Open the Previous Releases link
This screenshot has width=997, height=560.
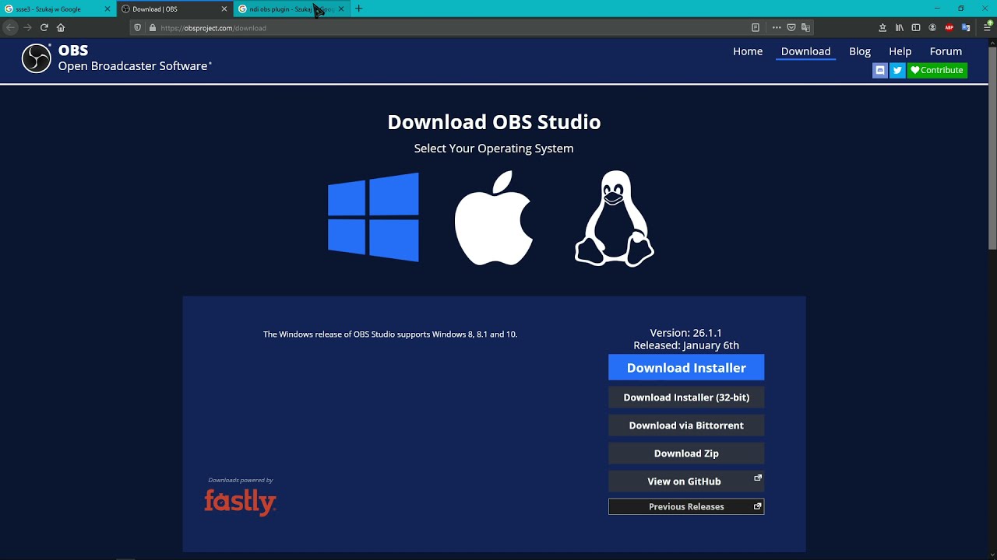tap(686, 506)
